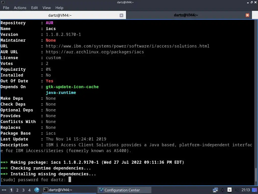Viewport: 258px width, 194px height.
Task: Click the terminal icon in the title bar
Action: click(x=3, y=2)
